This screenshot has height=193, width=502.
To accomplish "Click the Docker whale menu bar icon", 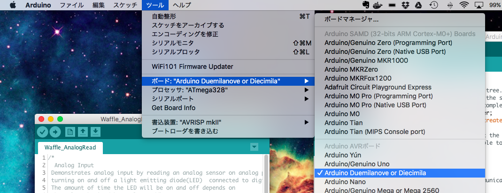I will (378, 5).
